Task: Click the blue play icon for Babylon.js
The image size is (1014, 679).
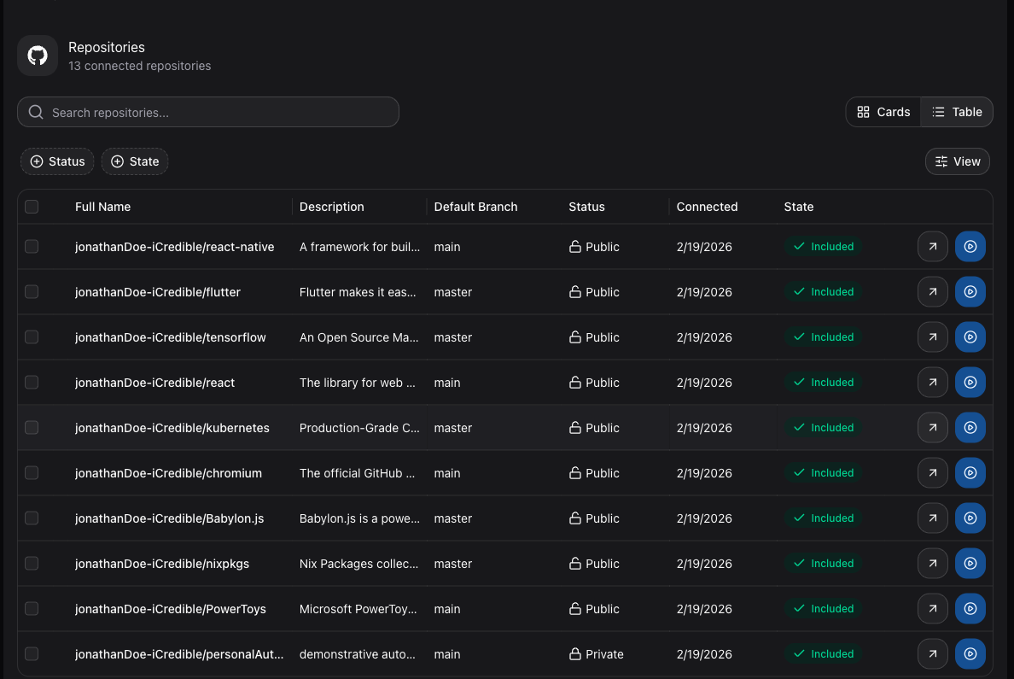Action: [970, 518]
